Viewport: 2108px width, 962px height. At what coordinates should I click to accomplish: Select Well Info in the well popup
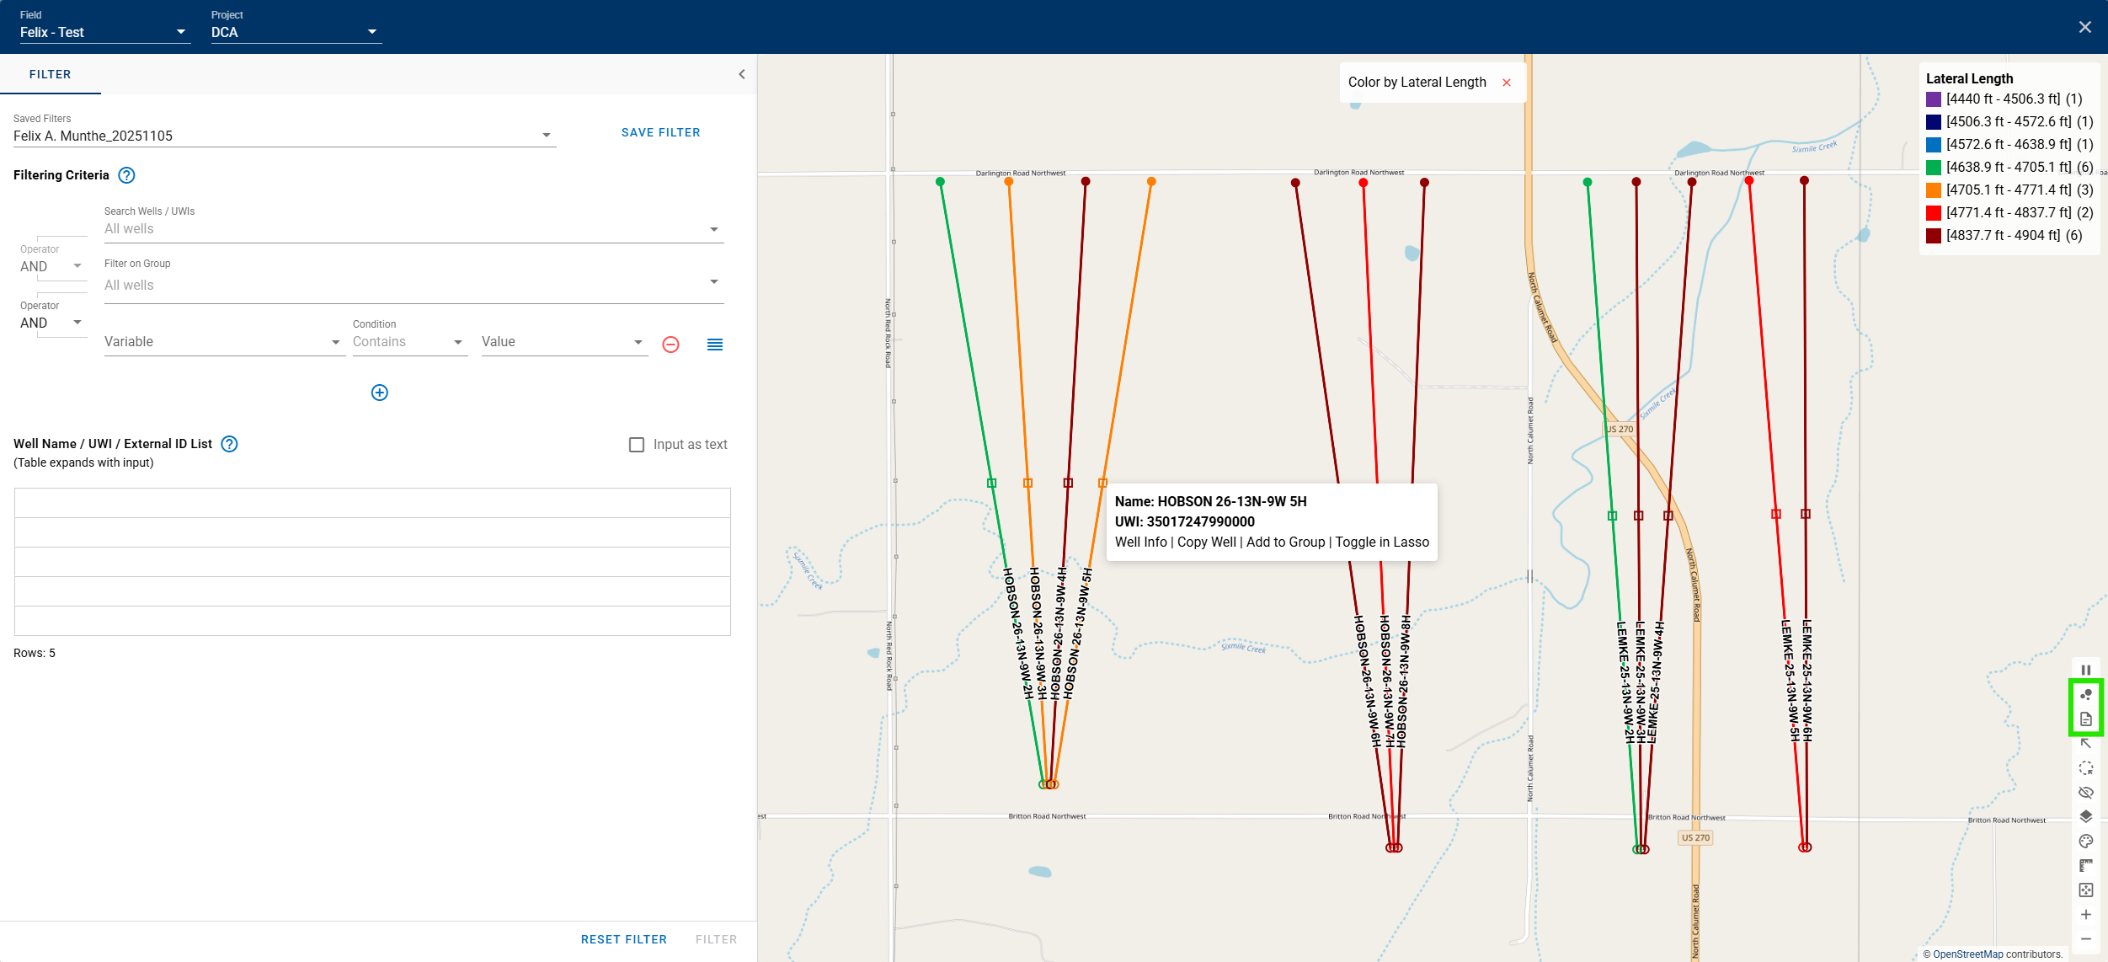tap(1140, 542)
